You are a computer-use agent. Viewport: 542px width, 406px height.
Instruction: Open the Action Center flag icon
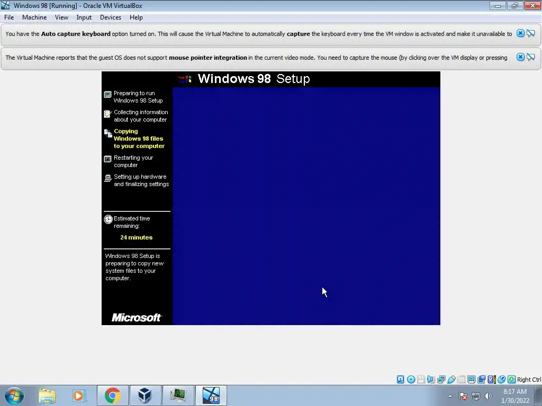coord(463,396)
